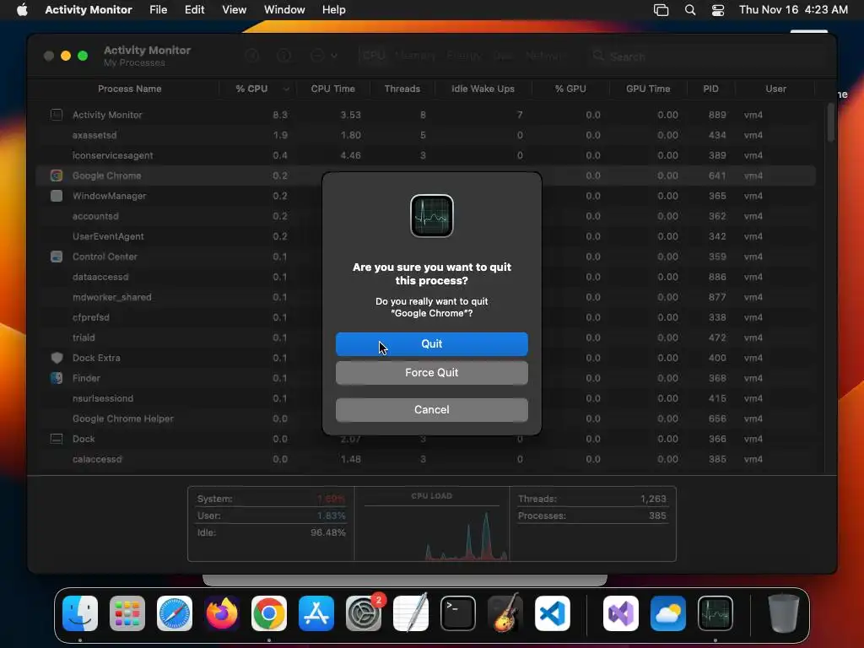Sort by GPU Time column
864x648 pixels.
[x=648, y=89]
